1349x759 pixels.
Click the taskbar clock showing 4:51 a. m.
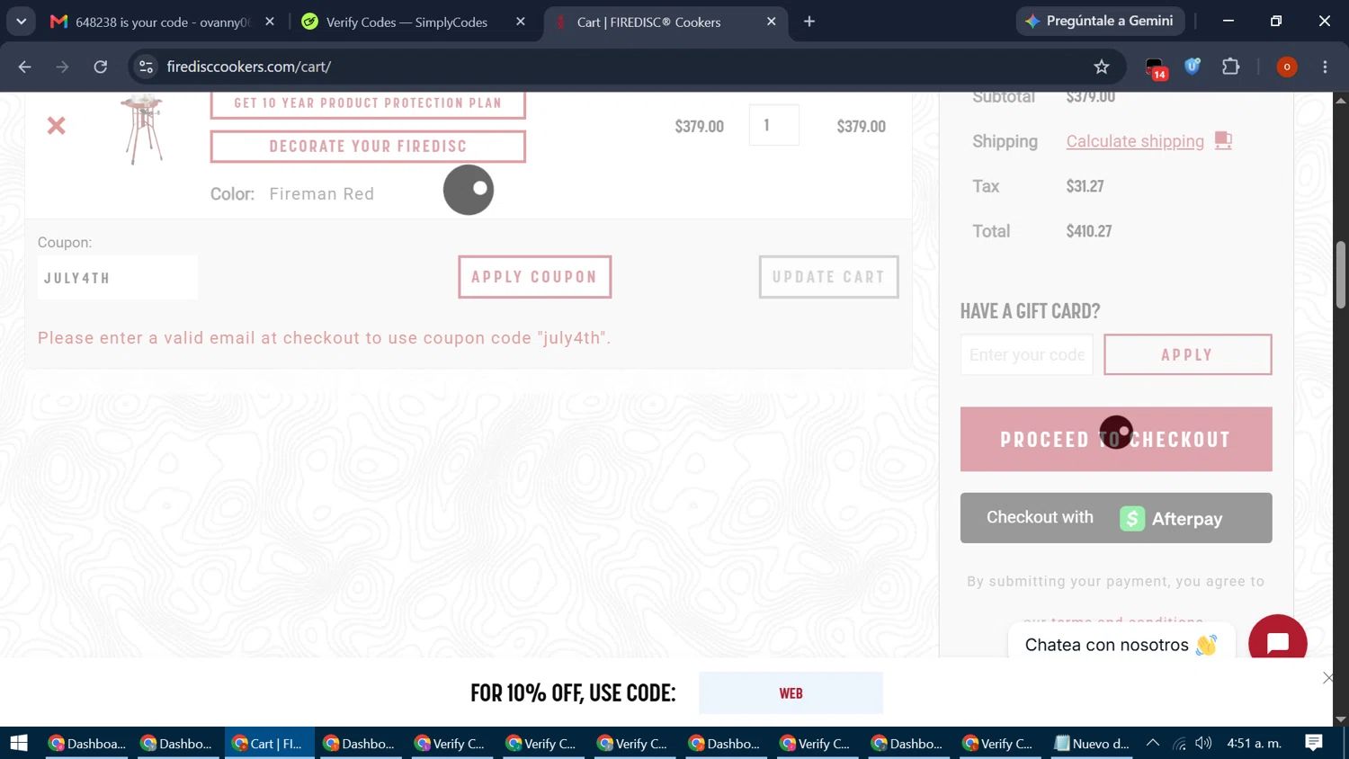click(x=1254, y=743)
